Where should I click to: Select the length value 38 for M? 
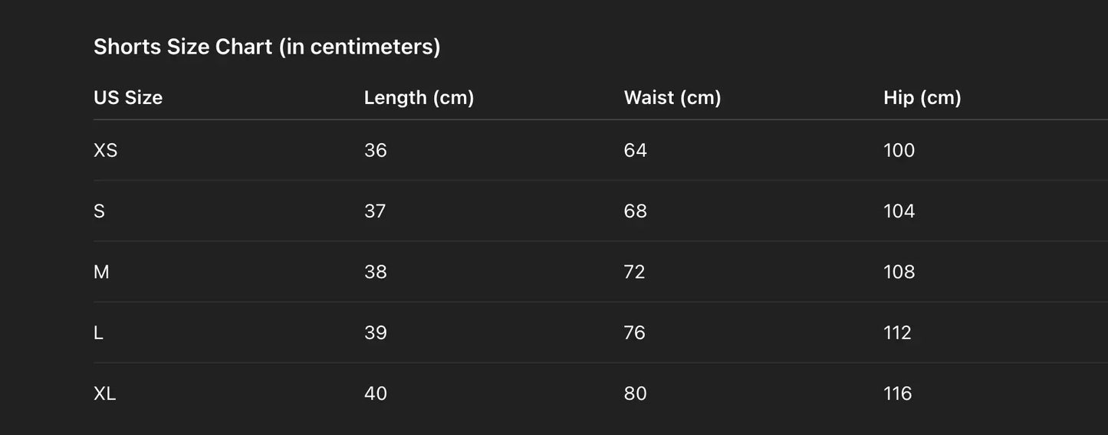(x=376, y=272)
